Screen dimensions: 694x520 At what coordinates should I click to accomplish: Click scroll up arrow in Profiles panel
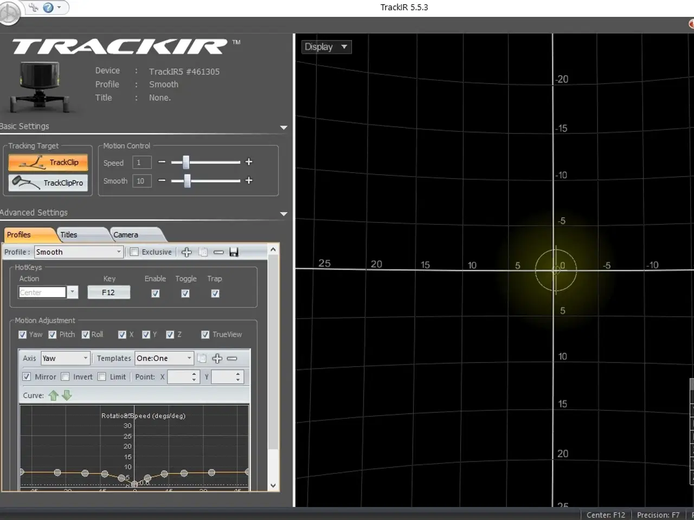click(x=273, y=250)
